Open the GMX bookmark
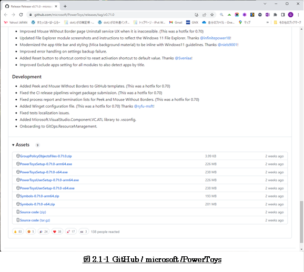 pos(192,23)
